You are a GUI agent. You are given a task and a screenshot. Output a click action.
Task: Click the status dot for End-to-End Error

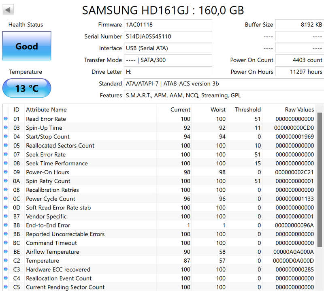click(x=6, y=225)
